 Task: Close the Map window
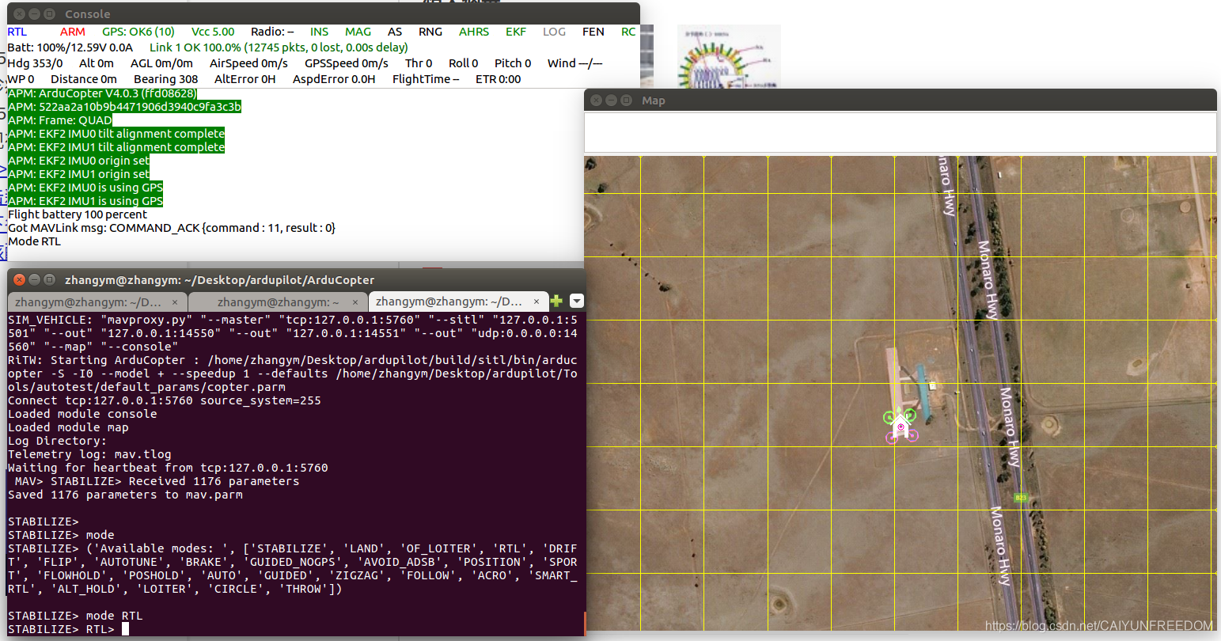597,101
